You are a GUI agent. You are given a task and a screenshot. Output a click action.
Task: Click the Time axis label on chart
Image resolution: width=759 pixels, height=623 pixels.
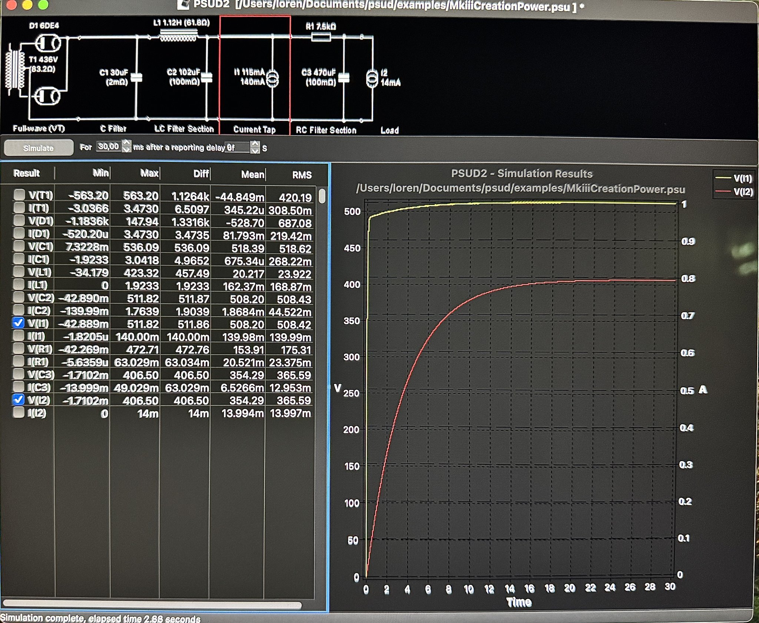pos(519,603)
